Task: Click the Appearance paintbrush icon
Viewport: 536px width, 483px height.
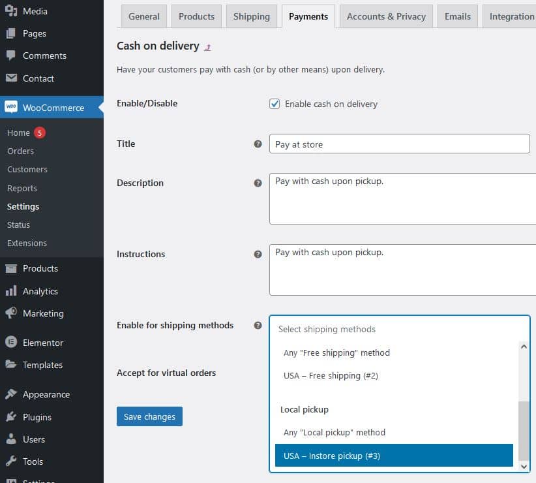Action: tap(11, 394)
